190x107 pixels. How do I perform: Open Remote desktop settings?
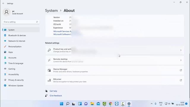pos(115,60)
